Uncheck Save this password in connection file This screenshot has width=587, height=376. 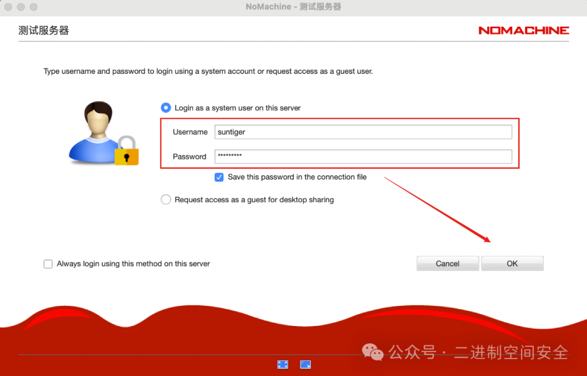pos(219,177)
